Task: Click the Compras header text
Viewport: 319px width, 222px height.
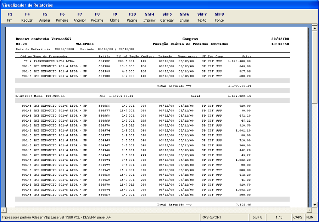Action: point(190,39)
